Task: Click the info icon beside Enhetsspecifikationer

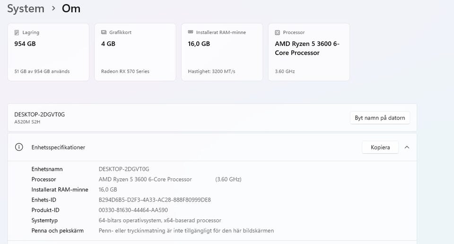Action: coord(19,147)
